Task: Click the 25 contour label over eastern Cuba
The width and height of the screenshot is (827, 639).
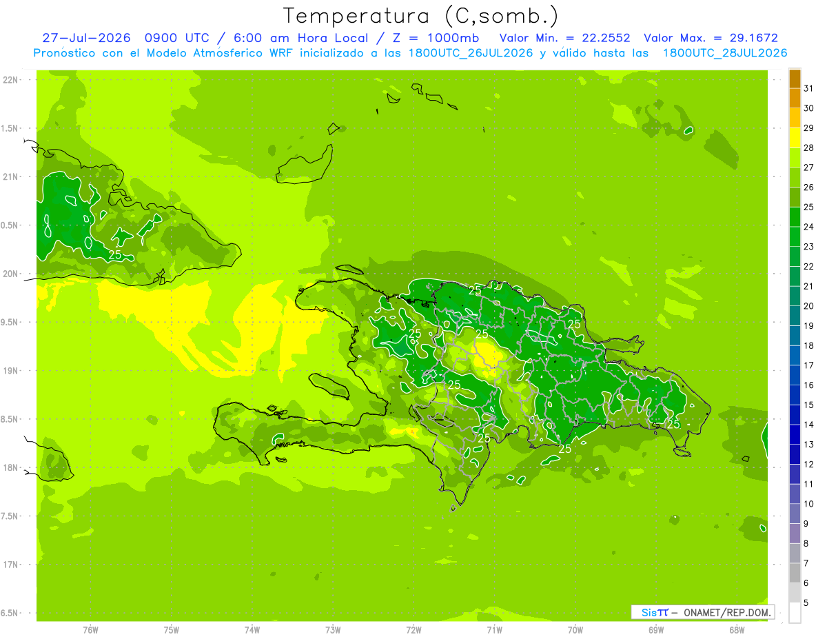Action: point(115,255)
